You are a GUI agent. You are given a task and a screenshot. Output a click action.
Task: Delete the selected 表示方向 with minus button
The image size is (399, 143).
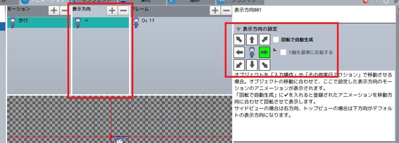point(124,11)
